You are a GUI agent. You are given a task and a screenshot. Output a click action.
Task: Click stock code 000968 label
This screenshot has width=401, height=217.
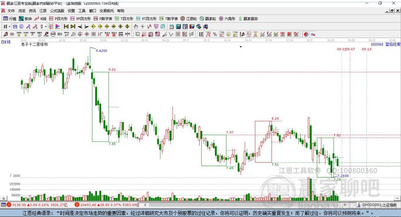(x=377, y=44)
